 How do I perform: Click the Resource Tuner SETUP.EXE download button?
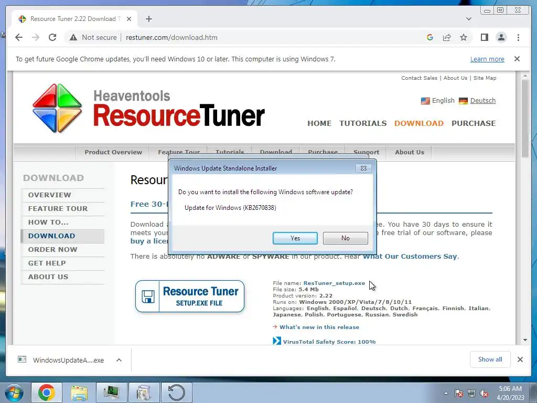tap(190, 296)
